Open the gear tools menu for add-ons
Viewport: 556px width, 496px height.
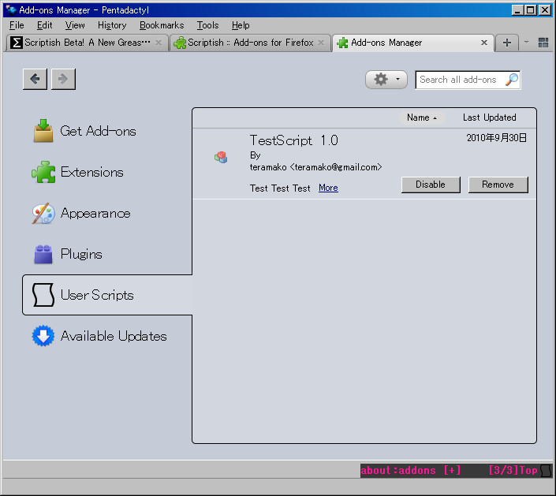click(386, 80)
